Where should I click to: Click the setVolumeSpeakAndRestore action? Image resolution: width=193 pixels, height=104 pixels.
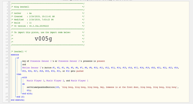(x=41, y=87)
